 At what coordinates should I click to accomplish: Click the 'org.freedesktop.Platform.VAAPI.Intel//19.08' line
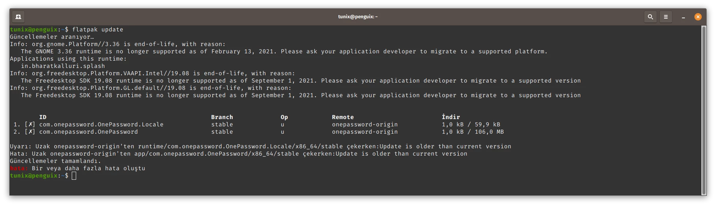pyautogui.click(x=152, y=73)
